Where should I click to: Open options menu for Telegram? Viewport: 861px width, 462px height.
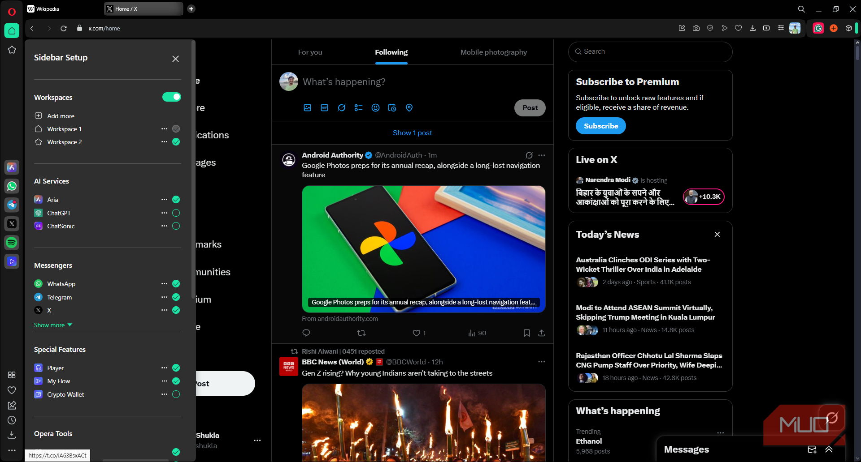pyautogui.click(x=164, y=297)
